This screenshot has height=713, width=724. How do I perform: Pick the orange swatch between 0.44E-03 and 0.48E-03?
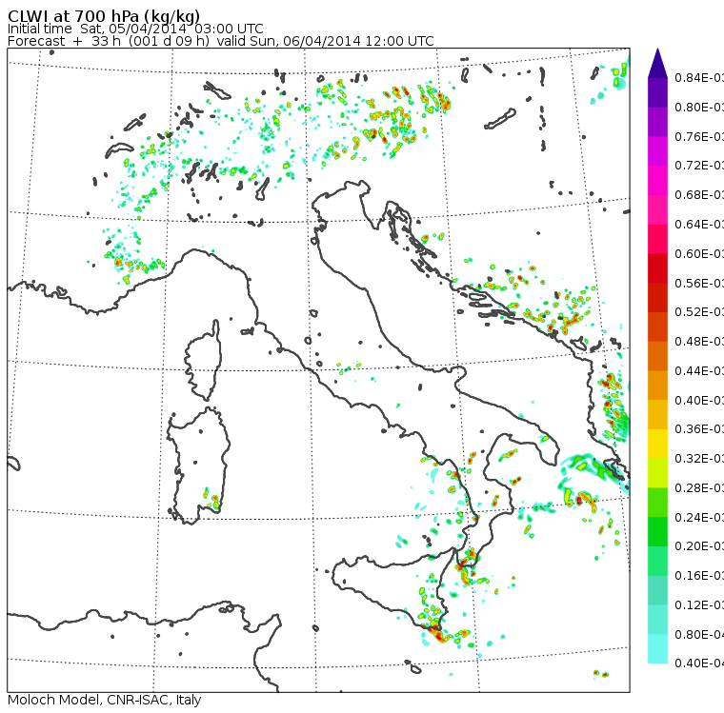[657, 356]
